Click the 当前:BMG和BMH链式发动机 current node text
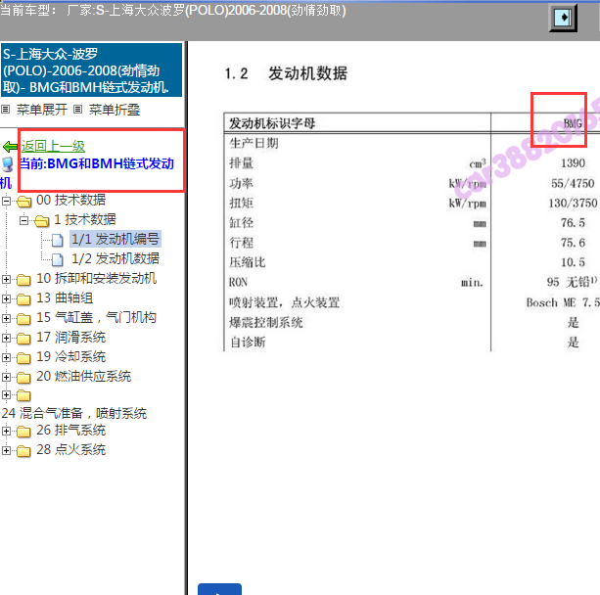 97,163
